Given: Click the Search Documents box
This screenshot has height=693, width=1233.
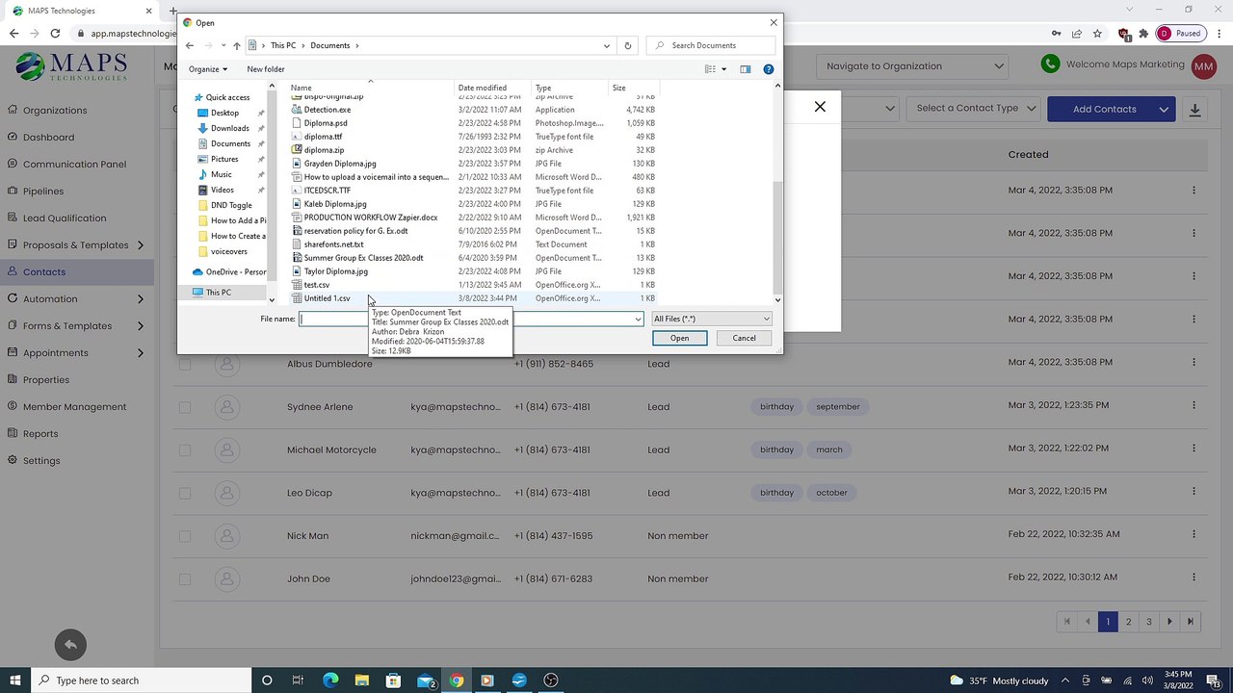Looking at the screenshot, I should click(x=711, y=45).
